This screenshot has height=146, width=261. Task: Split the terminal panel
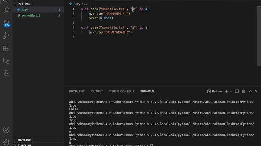click(x=237, y=91)
